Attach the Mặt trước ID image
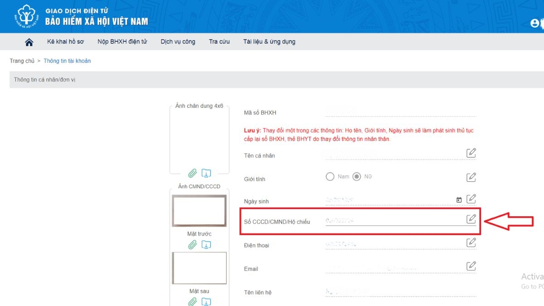The height and width of the screenshot is (306, 544). coord(193,245)
